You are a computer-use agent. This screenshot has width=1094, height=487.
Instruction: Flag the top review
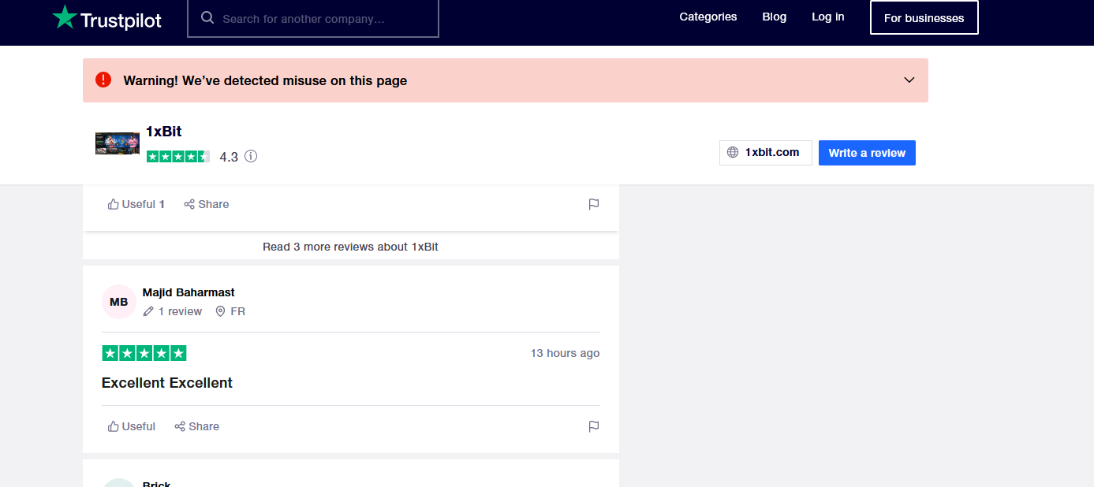point(594,204)
